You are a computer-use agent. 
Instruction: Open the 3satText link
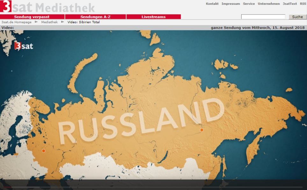pos(289,4)
